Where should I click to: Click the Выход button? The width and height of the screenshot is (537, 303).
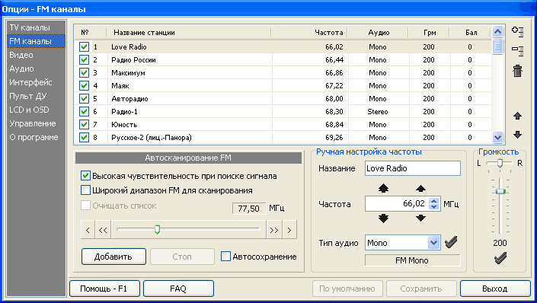point(495,289)
